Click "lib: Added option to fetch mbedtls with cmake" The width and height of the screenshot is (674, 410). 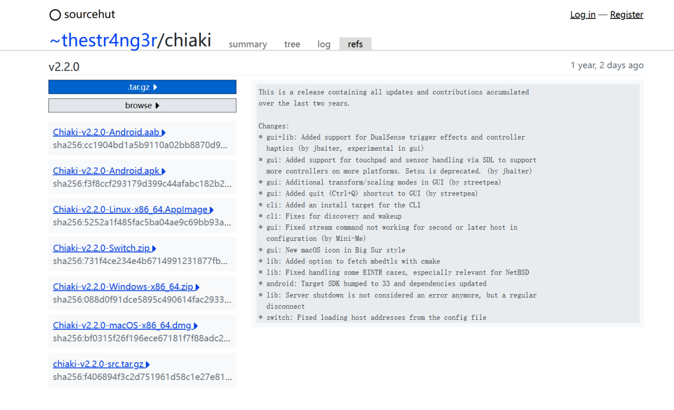tap(349, 261)
